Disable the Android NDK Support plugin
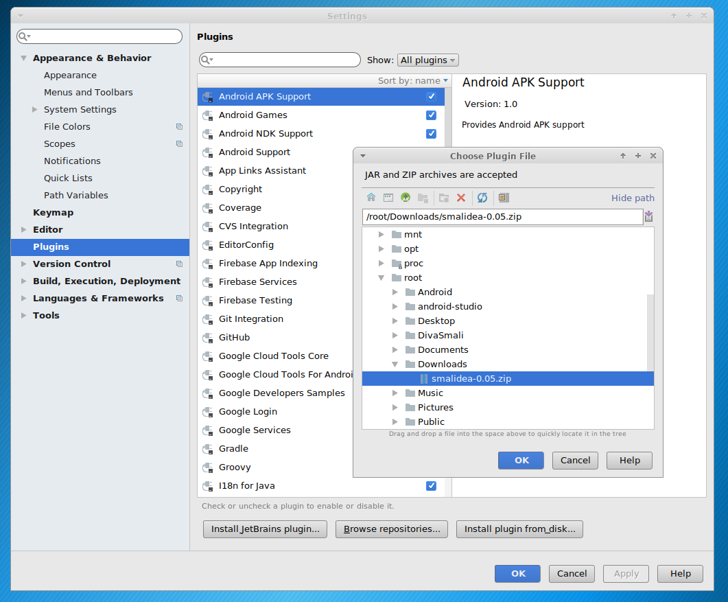The image size is (728, 602). pos(431,134)
